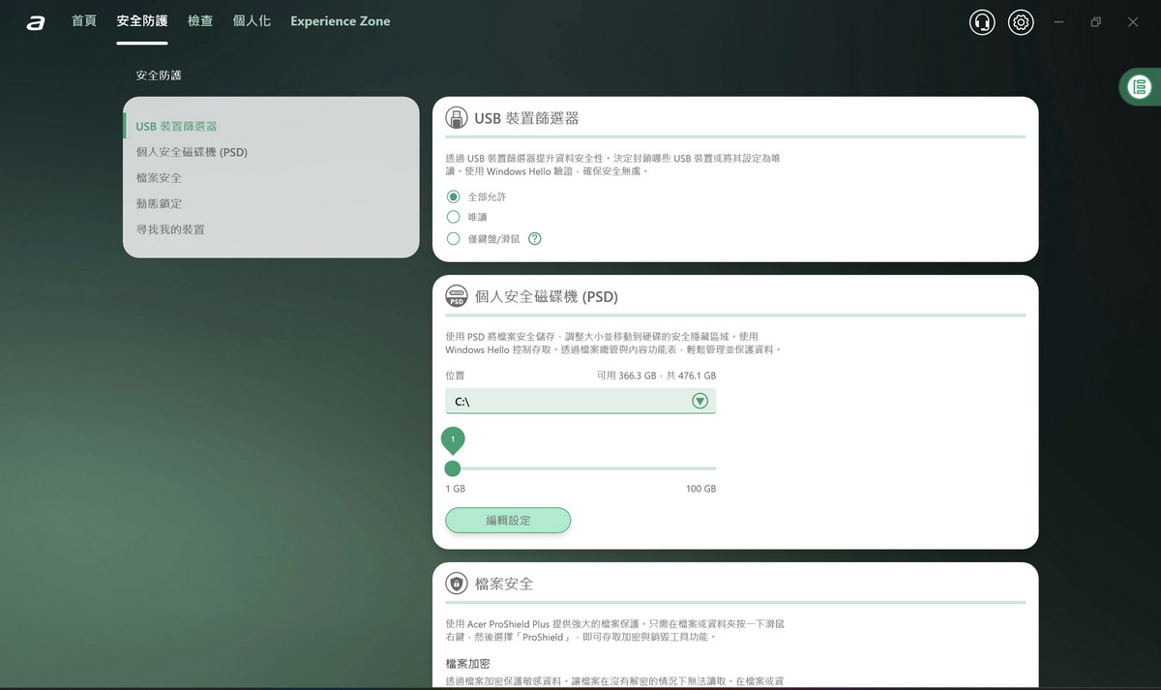Image resolution: width=1161 pixels, height=690 pixels.
Task: Open the Experience Zone tab
Action: tap(340, 21)
